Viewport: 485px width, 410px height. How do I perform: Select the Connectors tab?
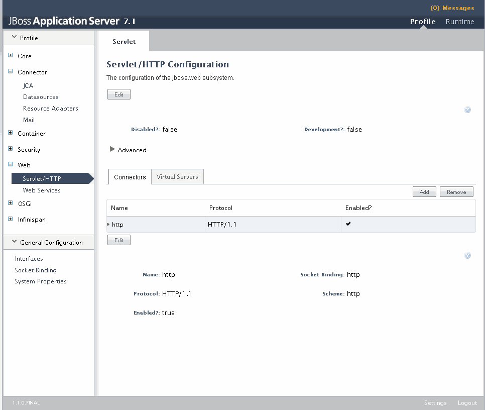tap(130, 177)
